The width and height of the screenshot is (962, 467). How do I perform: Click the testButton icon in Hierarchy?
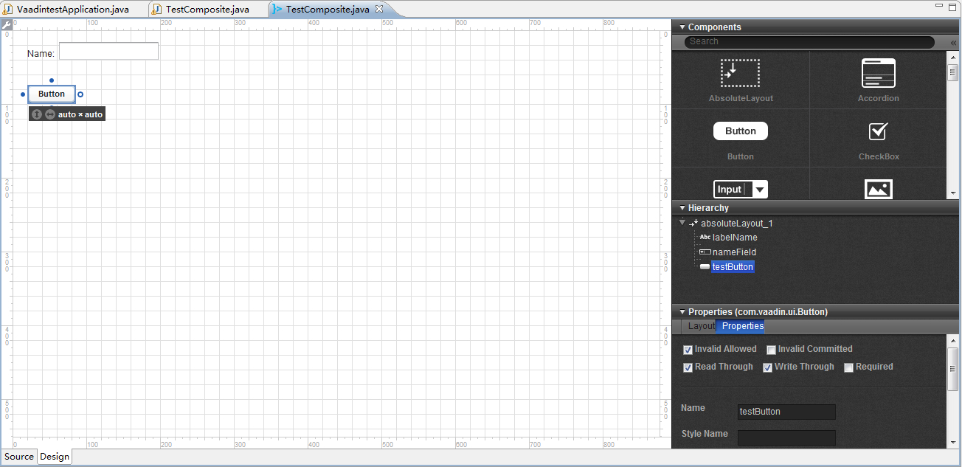pos(705,267)
